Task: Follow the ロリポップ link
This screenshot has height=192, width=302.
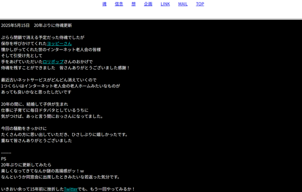Action: [53, 62]
